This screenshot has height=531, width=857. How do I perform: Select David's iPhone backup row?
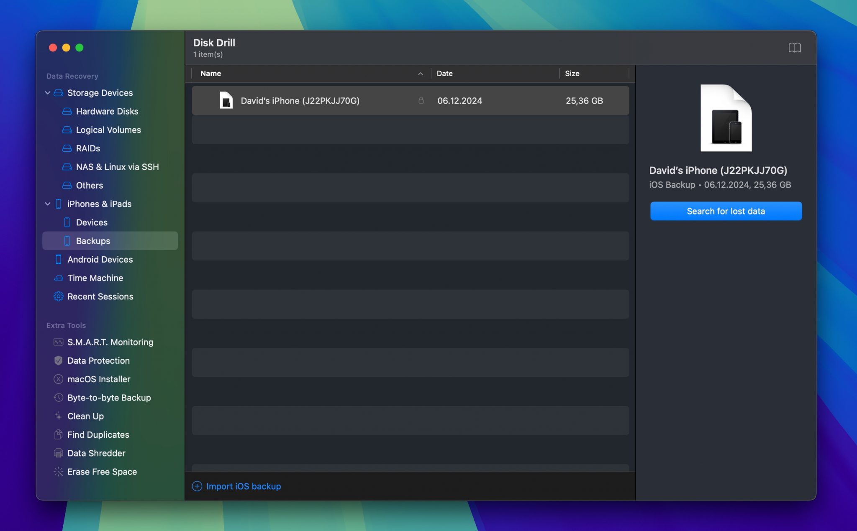point(300,101)
